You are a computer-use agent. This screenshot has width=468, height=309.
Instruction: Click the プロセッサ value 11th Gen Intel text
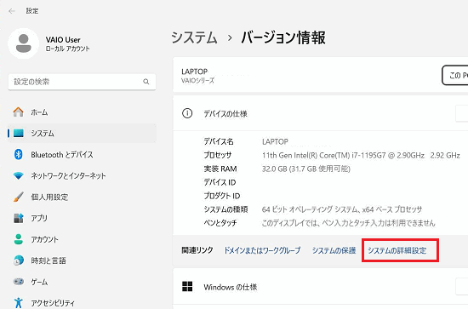pos(361,155)
